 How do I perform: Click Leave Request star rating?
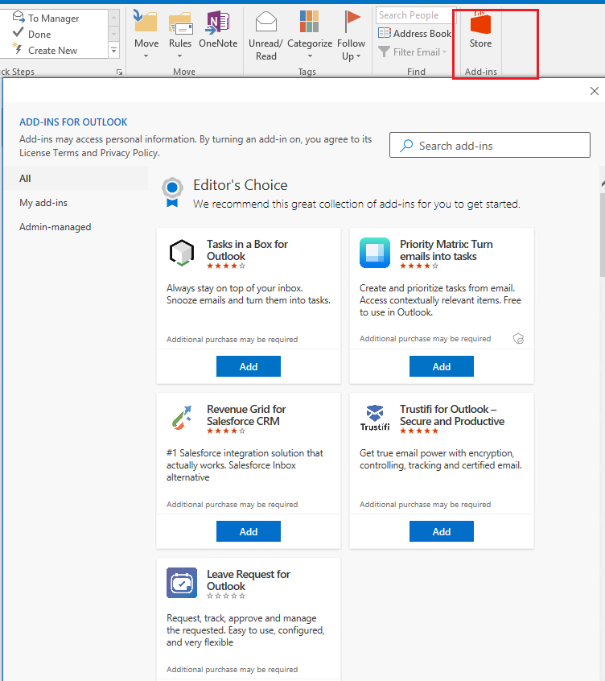[226, 596]
